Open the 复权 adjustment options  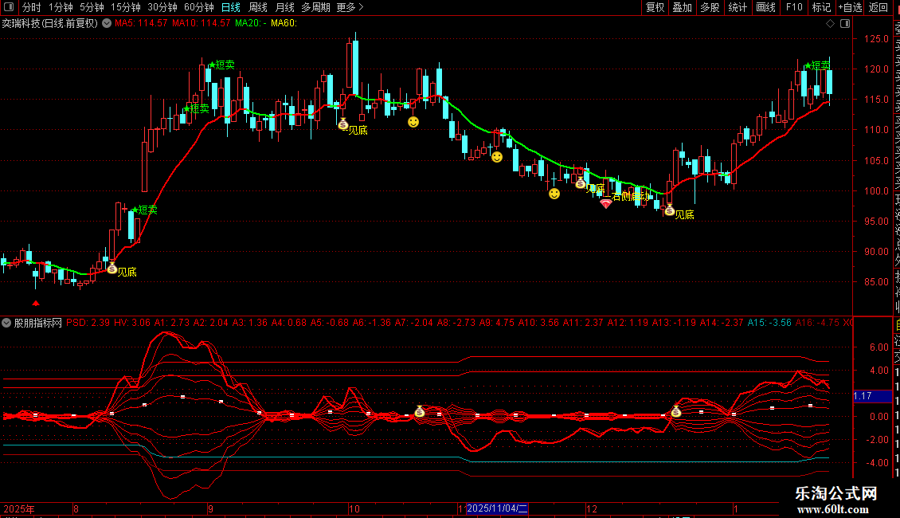click(x=655, y=7)
